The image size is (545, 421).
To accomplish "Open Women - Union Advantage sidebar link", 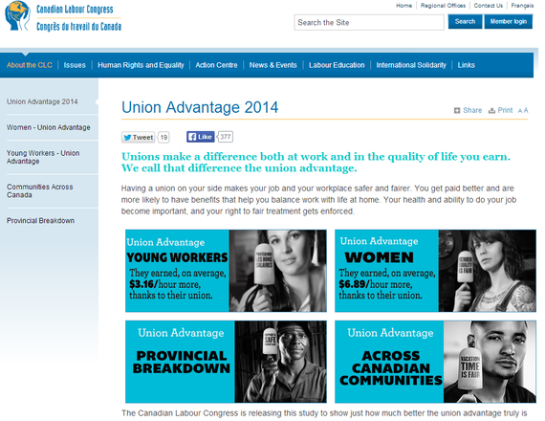I will pyautogui.click(x=49, y=127).
